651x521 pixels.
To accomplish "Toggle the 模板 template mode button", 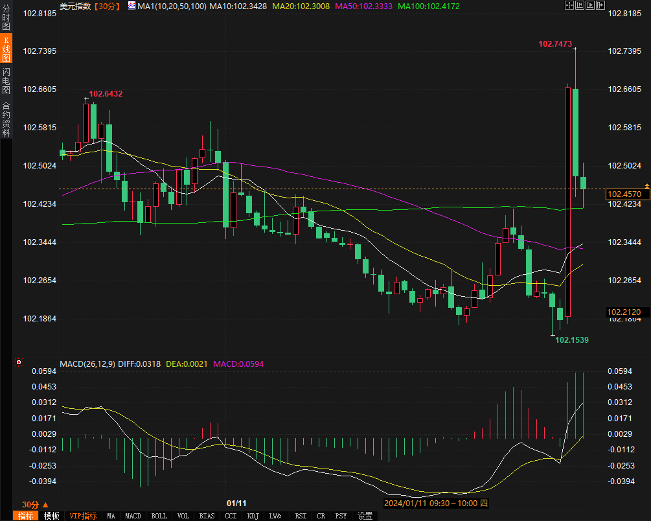I will (51, 516).
